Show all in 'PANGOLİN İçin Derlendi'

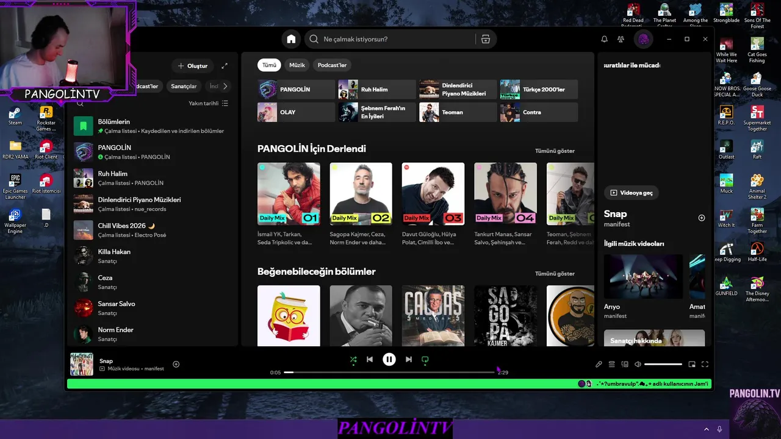click(555, 151)
